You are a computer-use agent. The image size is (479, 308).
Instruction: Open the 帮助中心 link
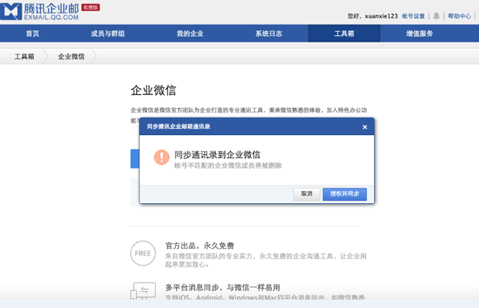459,15
